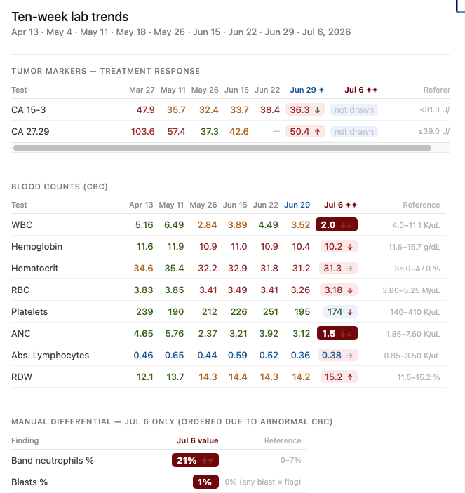Click the RDW row label
Image resolution: width=465 pixels, height=493 pixels.
click(22, 377)
